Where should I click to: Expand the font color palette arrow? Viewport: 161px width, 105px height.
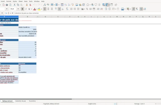tap(37, 9)
